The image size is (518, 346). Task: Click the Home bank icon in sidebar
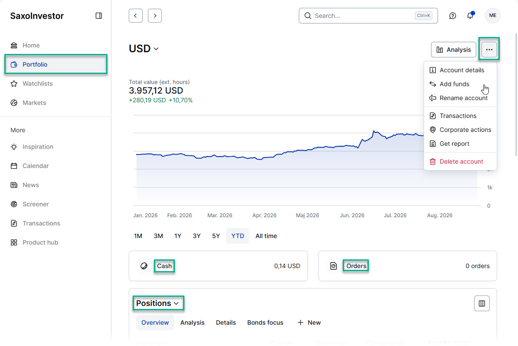point(14,45)
